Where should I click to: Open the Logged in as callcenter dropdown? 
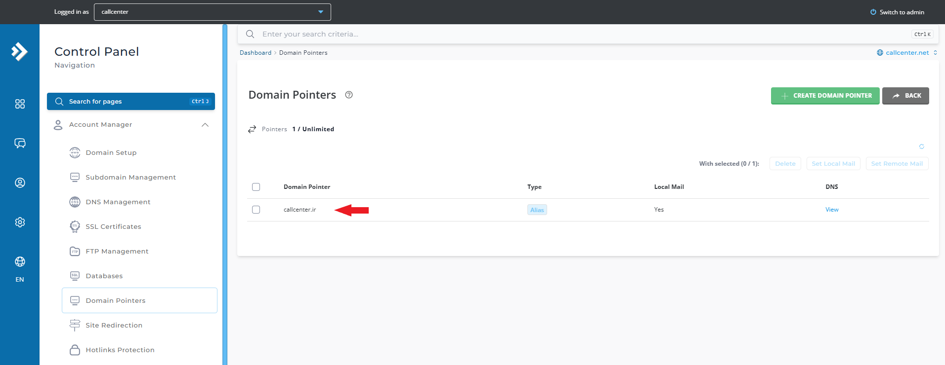(213, 12)
